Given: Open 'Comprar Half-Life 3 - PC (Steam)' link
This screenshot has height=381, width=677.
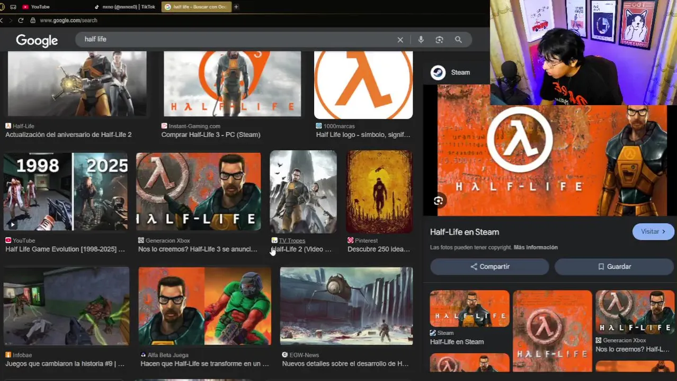Looking at the screenshot, I should coord(211,135).
